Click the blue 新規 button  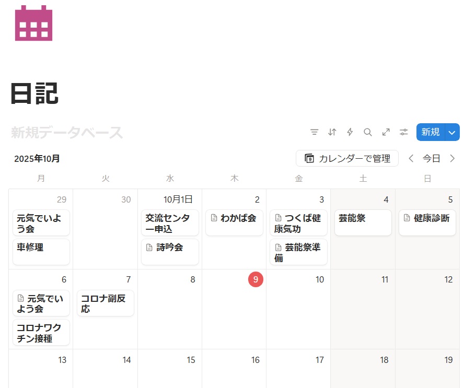pyautogui.click(x=430, y=132)
